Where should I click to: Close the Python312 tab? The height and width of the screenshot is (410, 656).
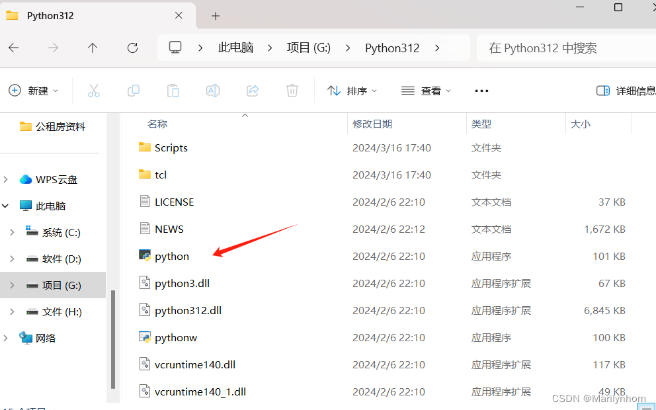coord(179,15)
